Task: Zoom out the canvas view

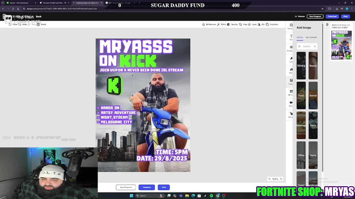Action: click(269, 179)
